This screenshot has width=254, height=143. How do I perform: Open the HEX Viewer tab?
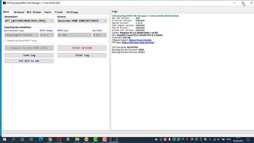[34, 12]
